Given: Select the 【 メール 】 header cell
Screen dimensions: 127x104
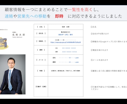Looking at the screenshot, I should point(41,60).
